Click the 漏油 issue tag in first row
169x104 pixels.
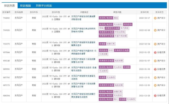click(116, 18)
